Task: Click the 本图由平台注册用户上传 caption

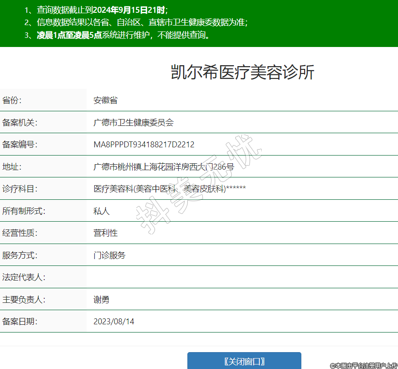Action: pyautogui.click(x=363, y=365)
